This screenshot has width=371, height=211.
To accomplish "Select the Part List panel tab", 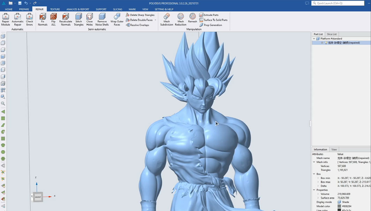I will pos(318,34).
